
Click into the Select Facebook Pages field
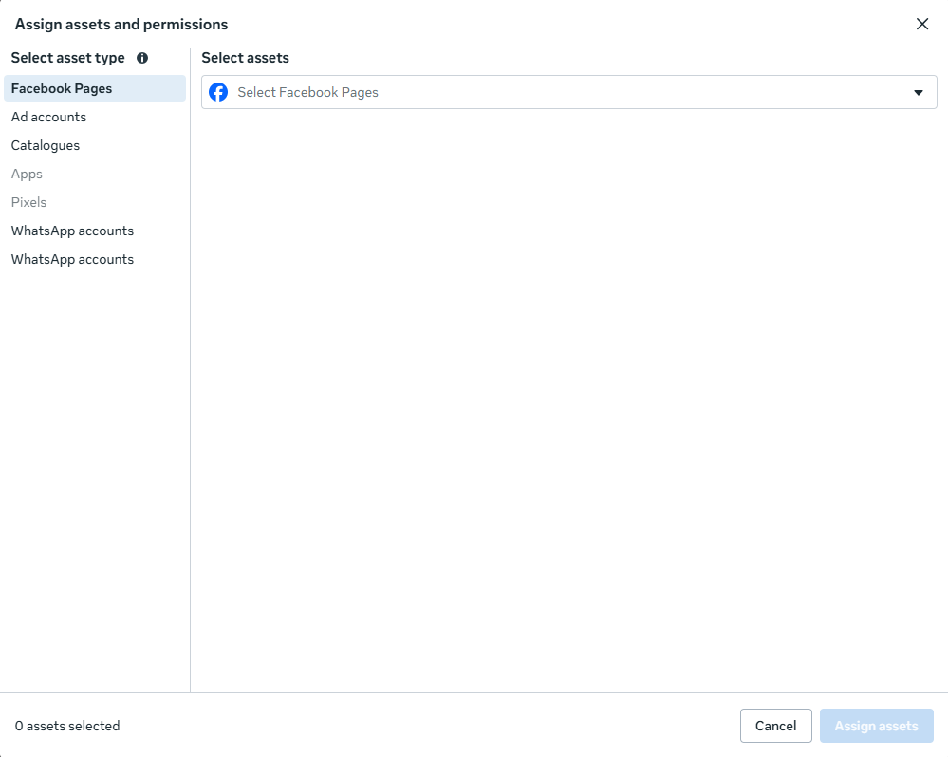point(569,92)
